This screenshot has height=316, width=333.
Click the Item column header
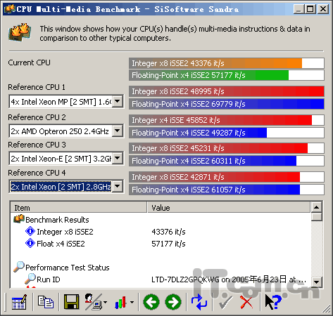[x=79, y=208]
